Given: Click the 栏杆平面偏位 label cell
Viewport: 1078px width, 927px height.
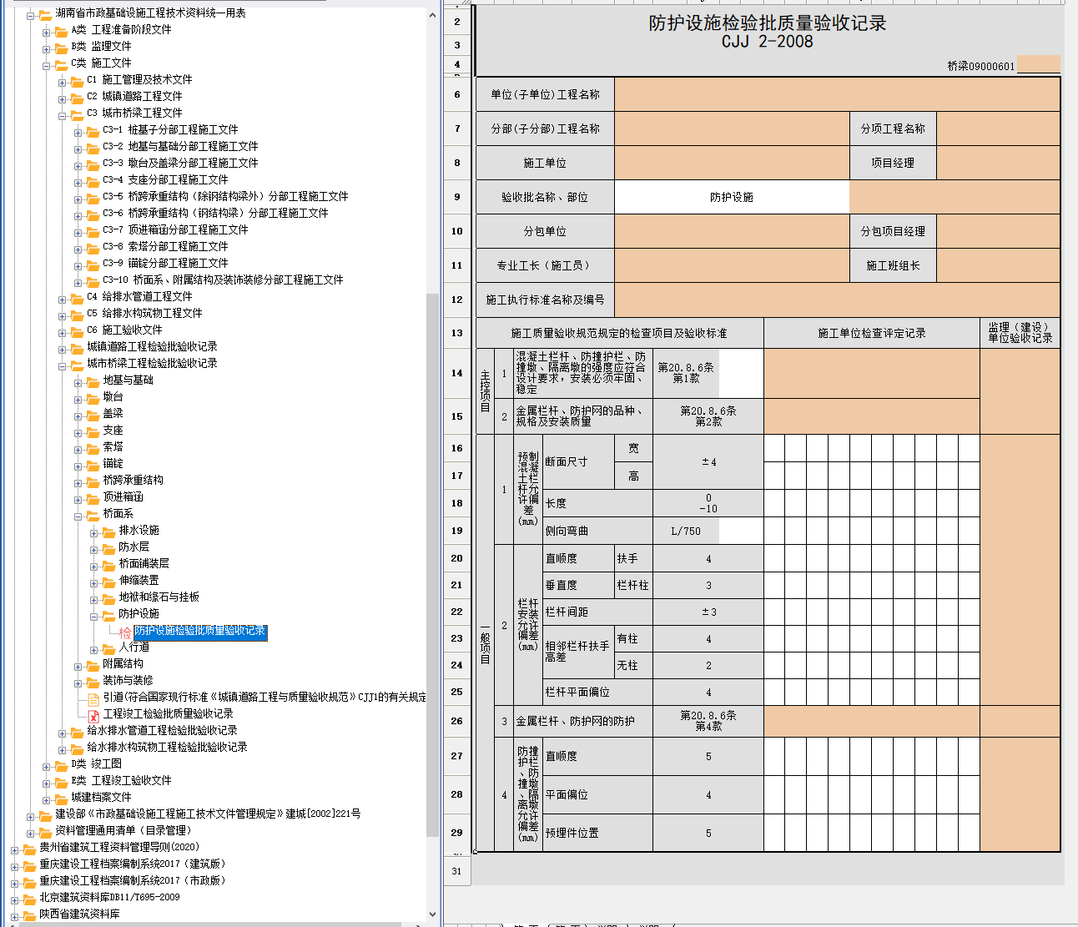Looking at the screenshot, I should [597, 692].
